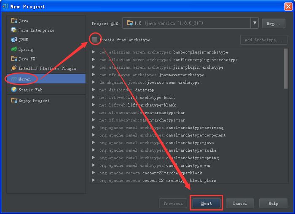Expand camel-archetype-java node
The height and width of the screenshot is (214, 295).
tap(93, 142)
